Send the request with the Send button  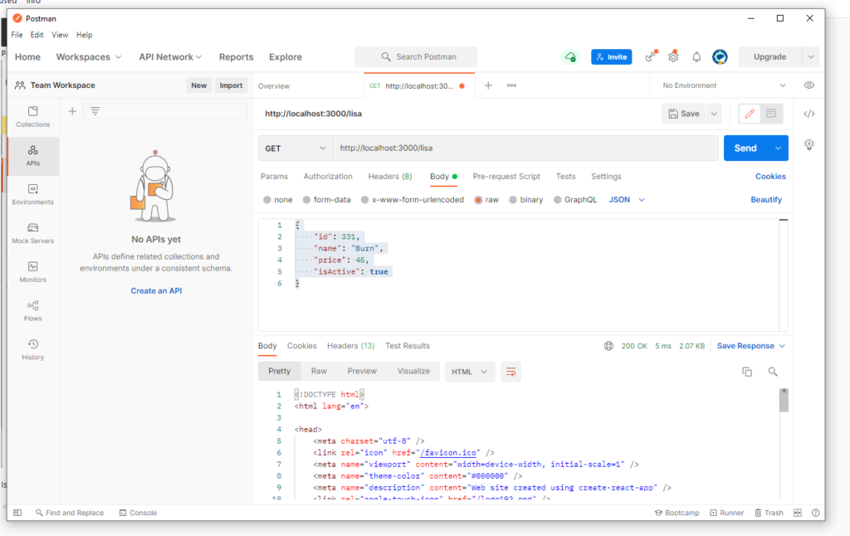click(x=745, y=148)
